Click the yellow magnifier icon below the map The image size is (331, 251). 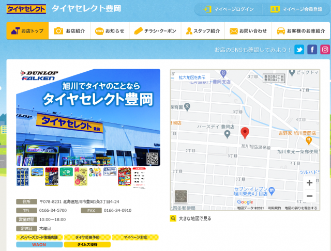click(173, 218)
